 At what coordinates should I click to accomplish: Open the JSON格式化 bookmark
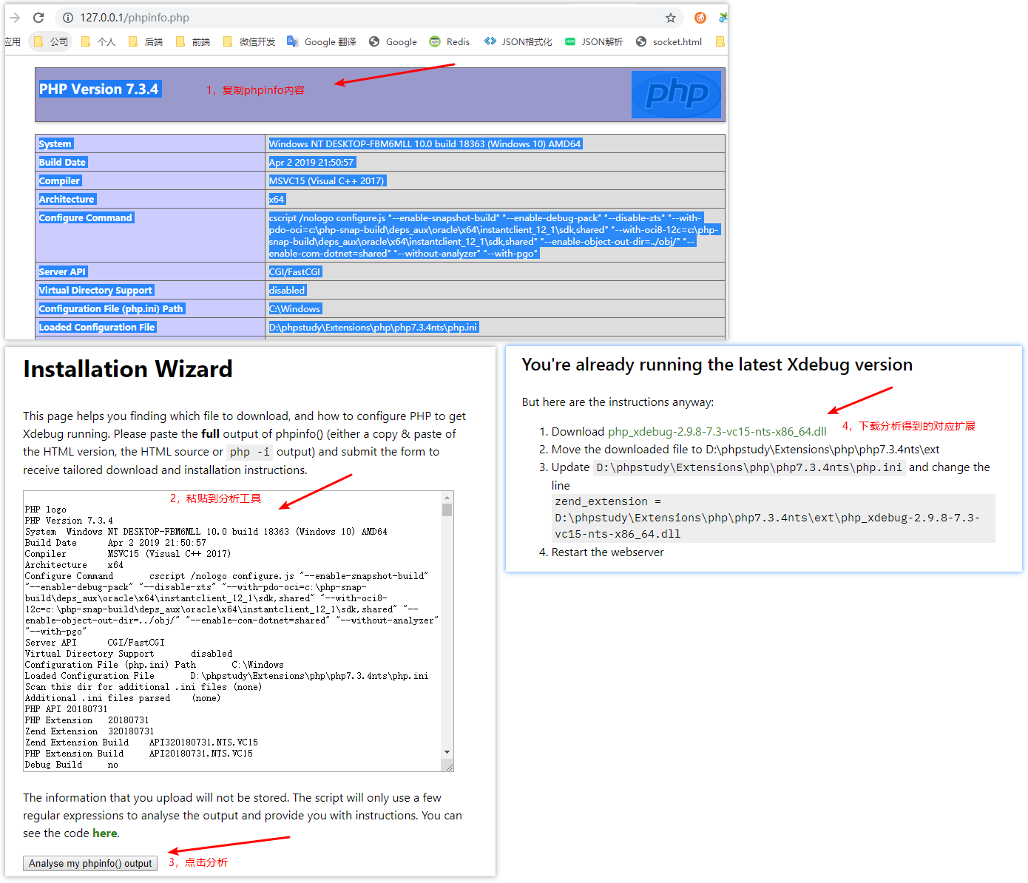(x=518, y=42)
